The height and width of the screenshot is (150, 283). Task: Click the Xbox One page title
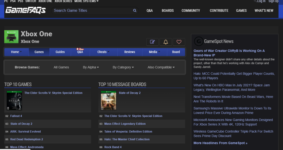pyautogui.click(x=36, y=34)
